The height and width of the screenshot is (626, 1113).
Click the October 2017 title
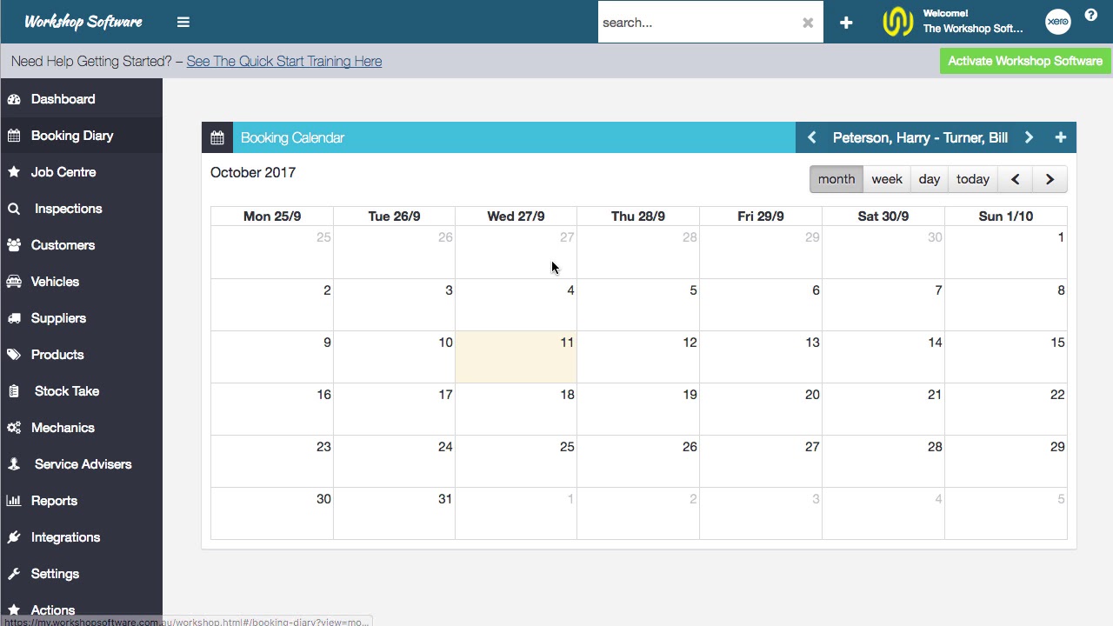coord(253,172)
